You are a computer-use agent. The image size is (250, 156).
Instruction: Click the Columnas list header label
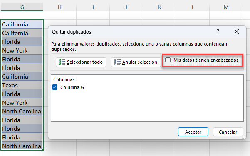coord(64,79)
